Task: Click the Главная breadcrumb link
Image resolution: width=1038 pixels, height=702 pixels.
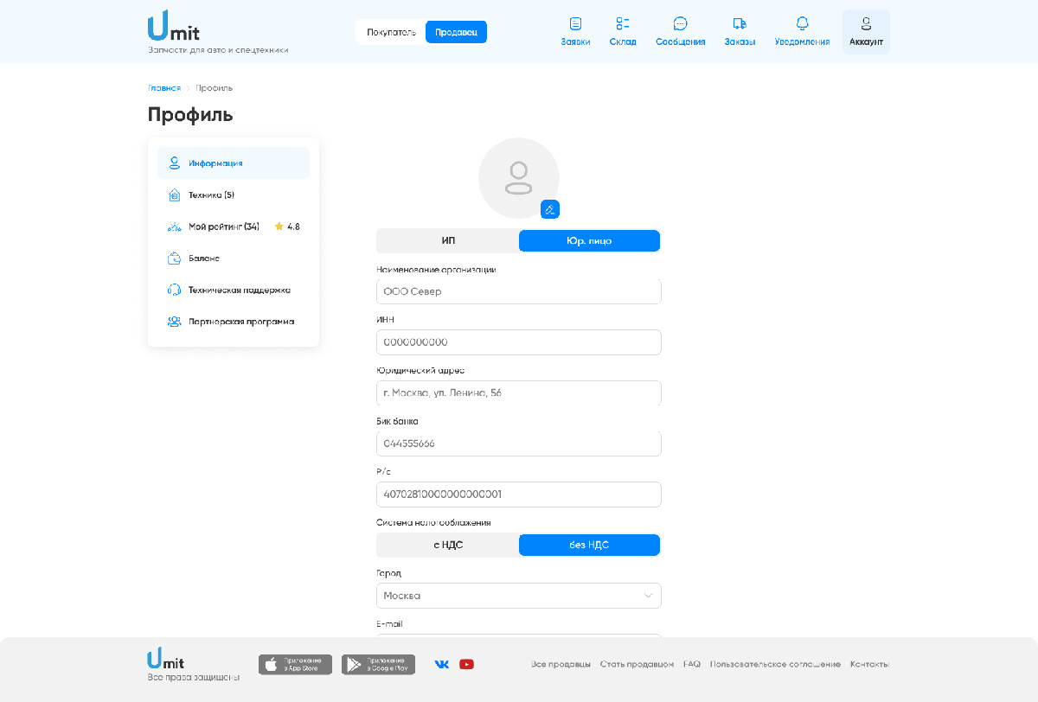Action: pyautogui.click(x=164, y=88)
